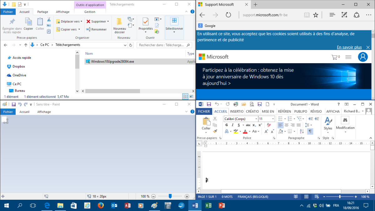Open Word's FICHIER tab

click(204, 111)
